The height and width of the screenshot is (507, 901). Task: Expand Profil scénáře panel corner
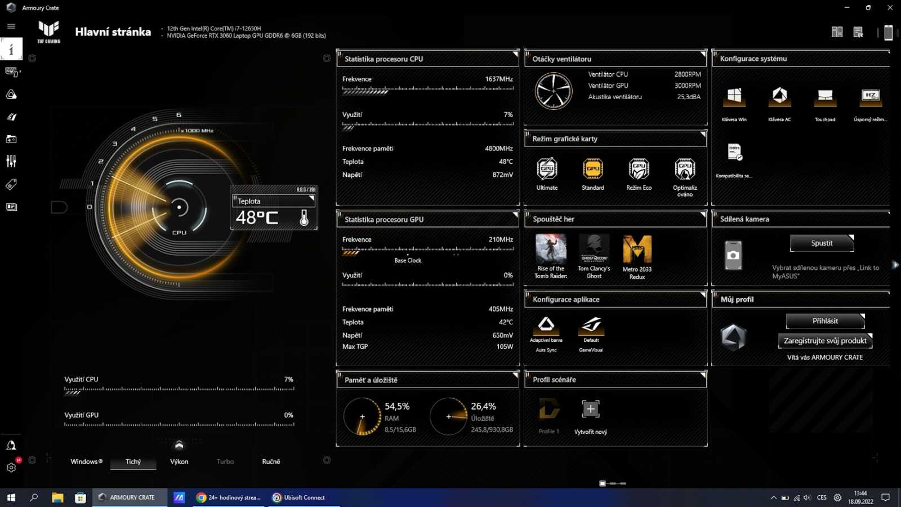click(x=703, y=375)
